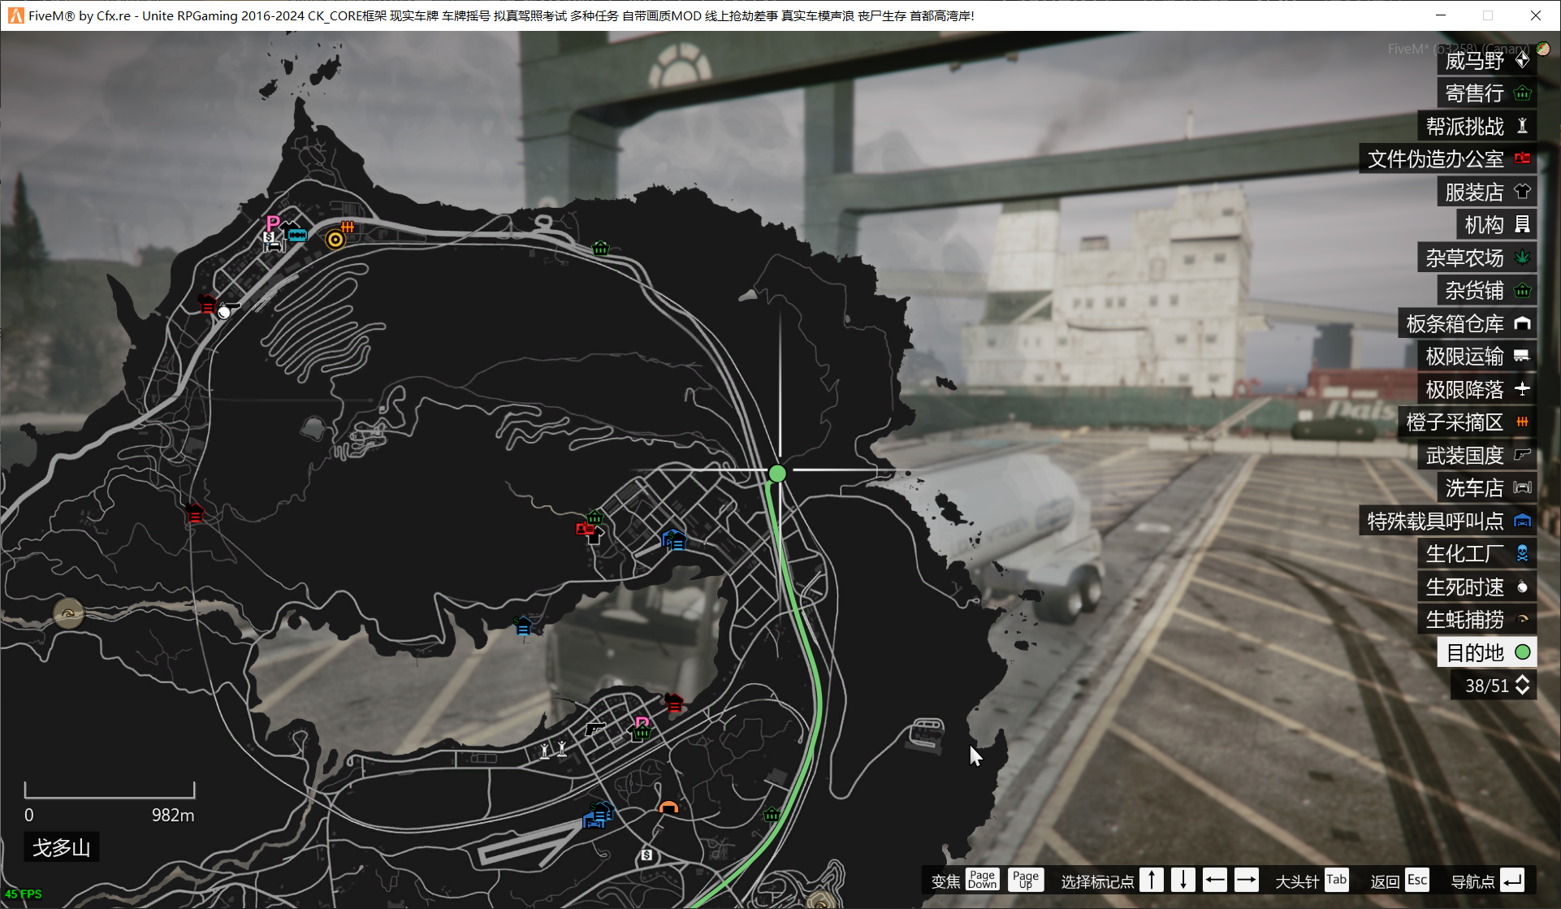Select 服装店 in the blip legend

[x=1487, y=192]
